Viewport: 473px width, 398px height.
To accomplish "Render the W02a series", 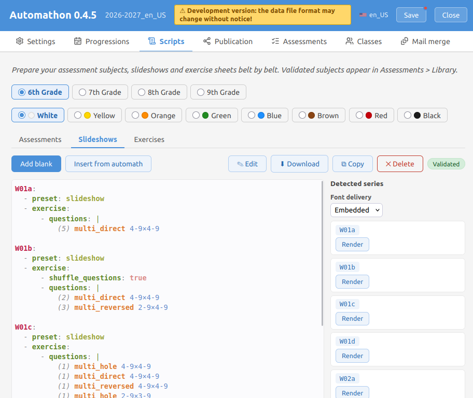I will point(352,393).
